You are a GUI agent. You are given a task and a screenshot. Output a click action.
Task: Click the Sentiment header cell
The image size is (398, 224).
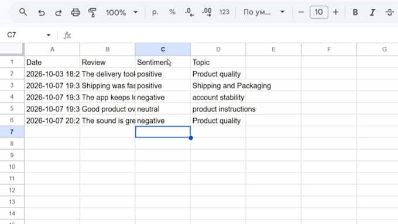[x=163, y=62]
